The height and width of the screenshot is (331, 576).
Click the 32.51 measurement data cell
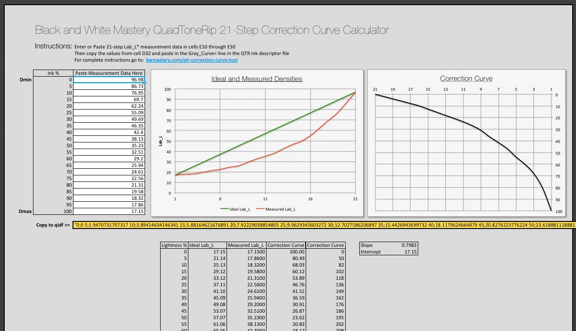(109, 152)
